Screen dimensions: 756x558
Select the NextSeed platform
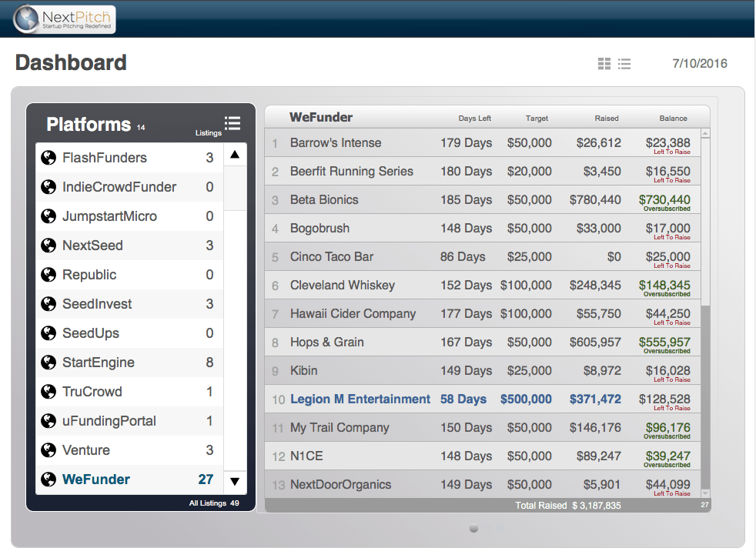(x=92, y=246)
